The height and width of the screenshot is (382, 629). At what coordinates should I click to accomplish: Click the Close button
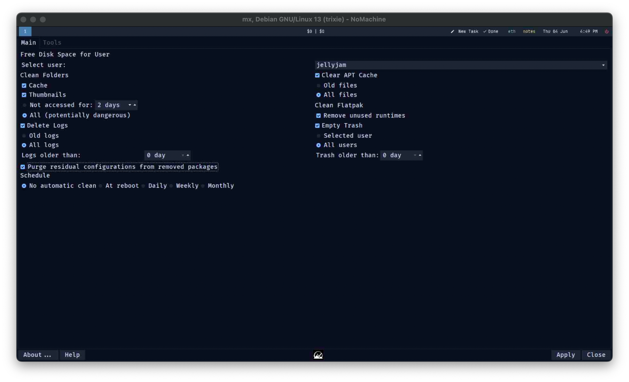coord(596,355)
